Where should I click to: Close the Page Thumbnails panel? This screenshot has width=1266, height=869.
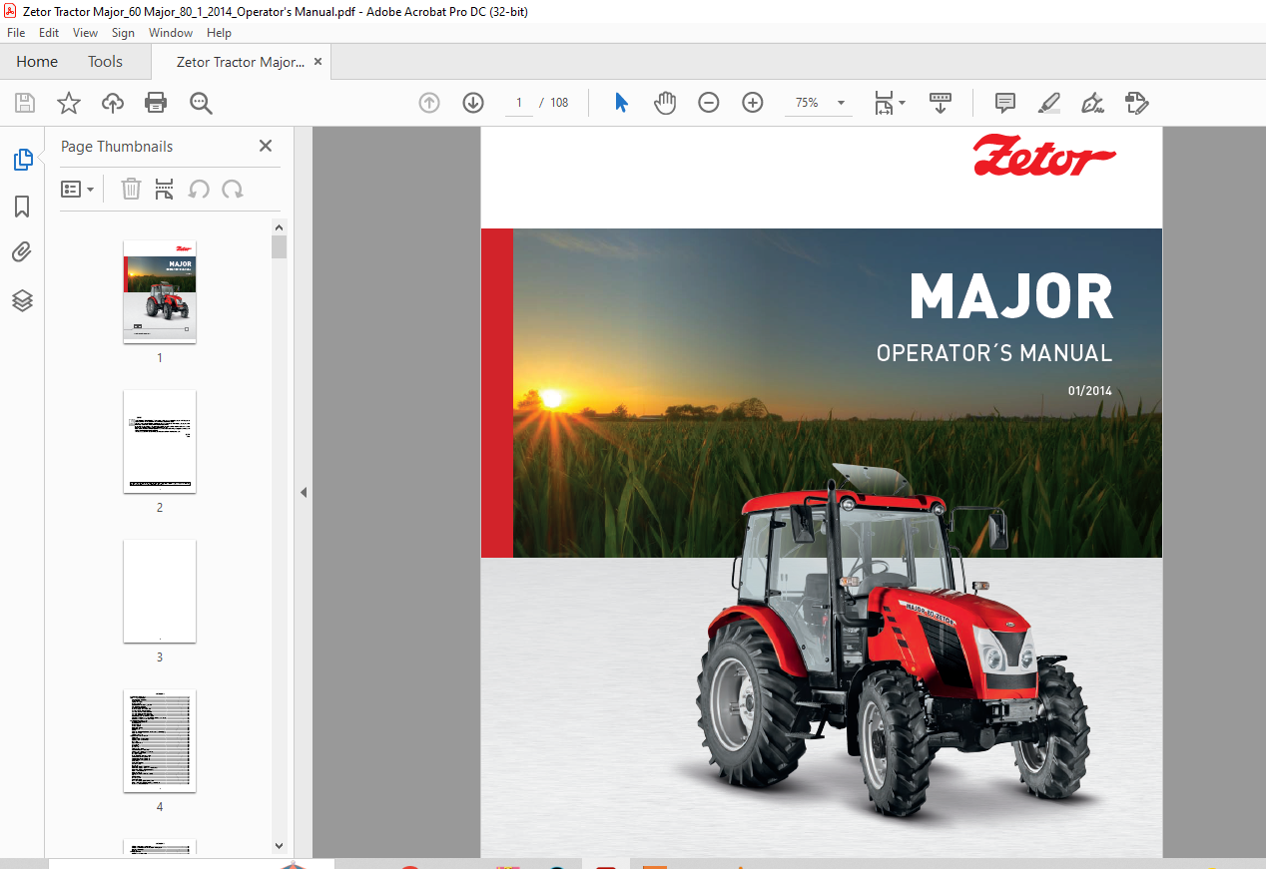click(x=266, y=146)
